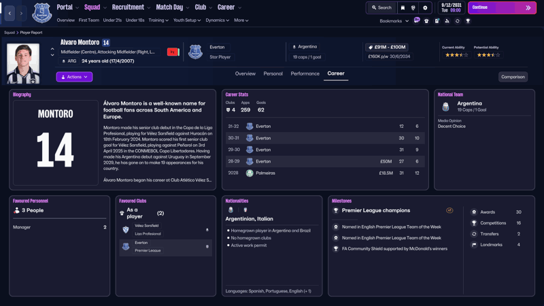Click the Awards milestone icon
This screenshot has width=544, height=306.
pyautogui.click(x=474, y=212)
